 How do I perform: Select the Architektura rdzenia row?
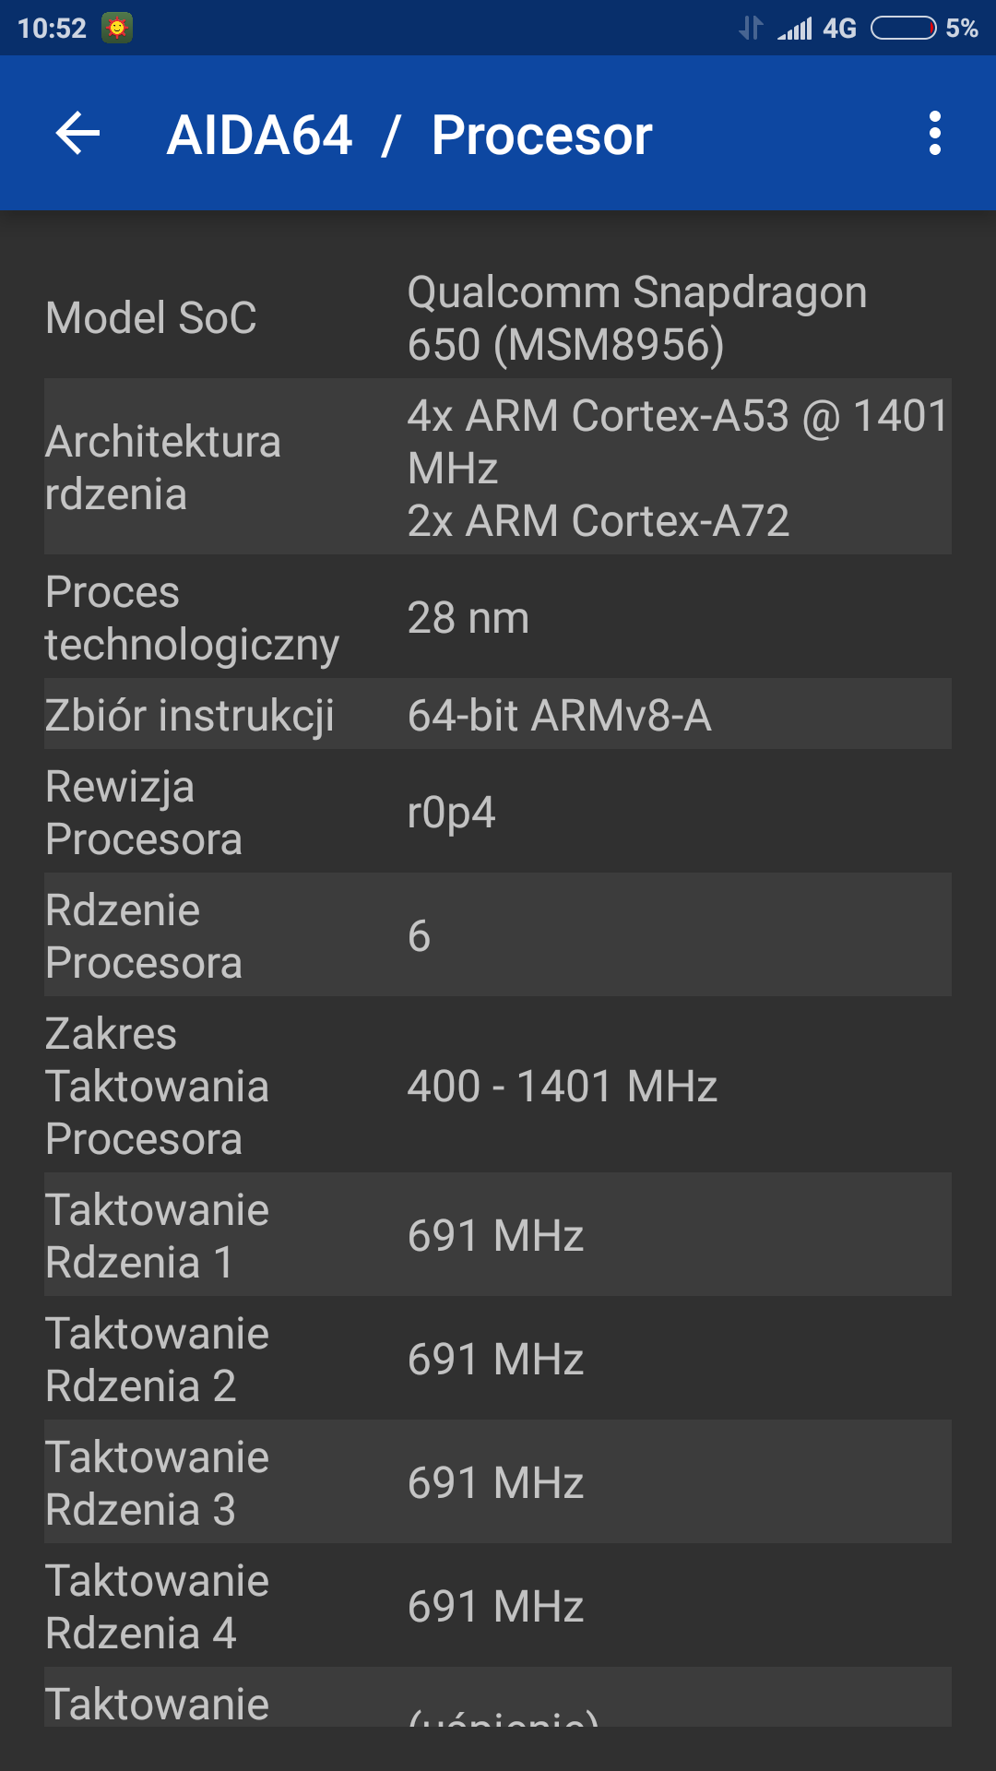(498, 467)
